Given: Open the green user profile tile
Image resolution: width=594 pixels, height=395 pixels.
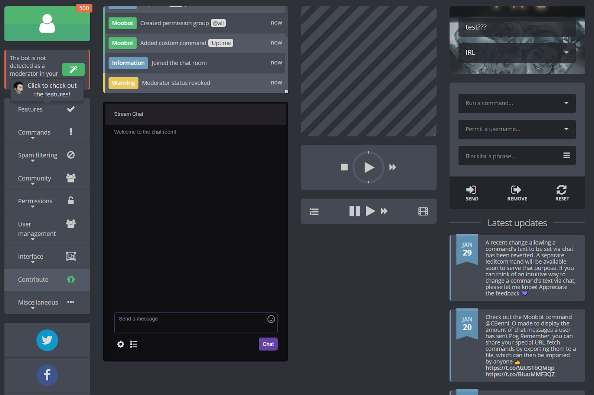Looking at the screenshot, I should 47,24.
